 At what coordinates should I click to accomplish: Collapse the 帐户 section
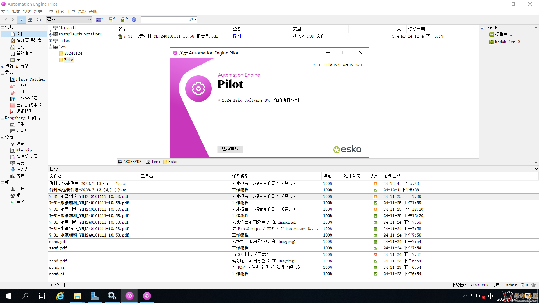click(x=2, y=183)
